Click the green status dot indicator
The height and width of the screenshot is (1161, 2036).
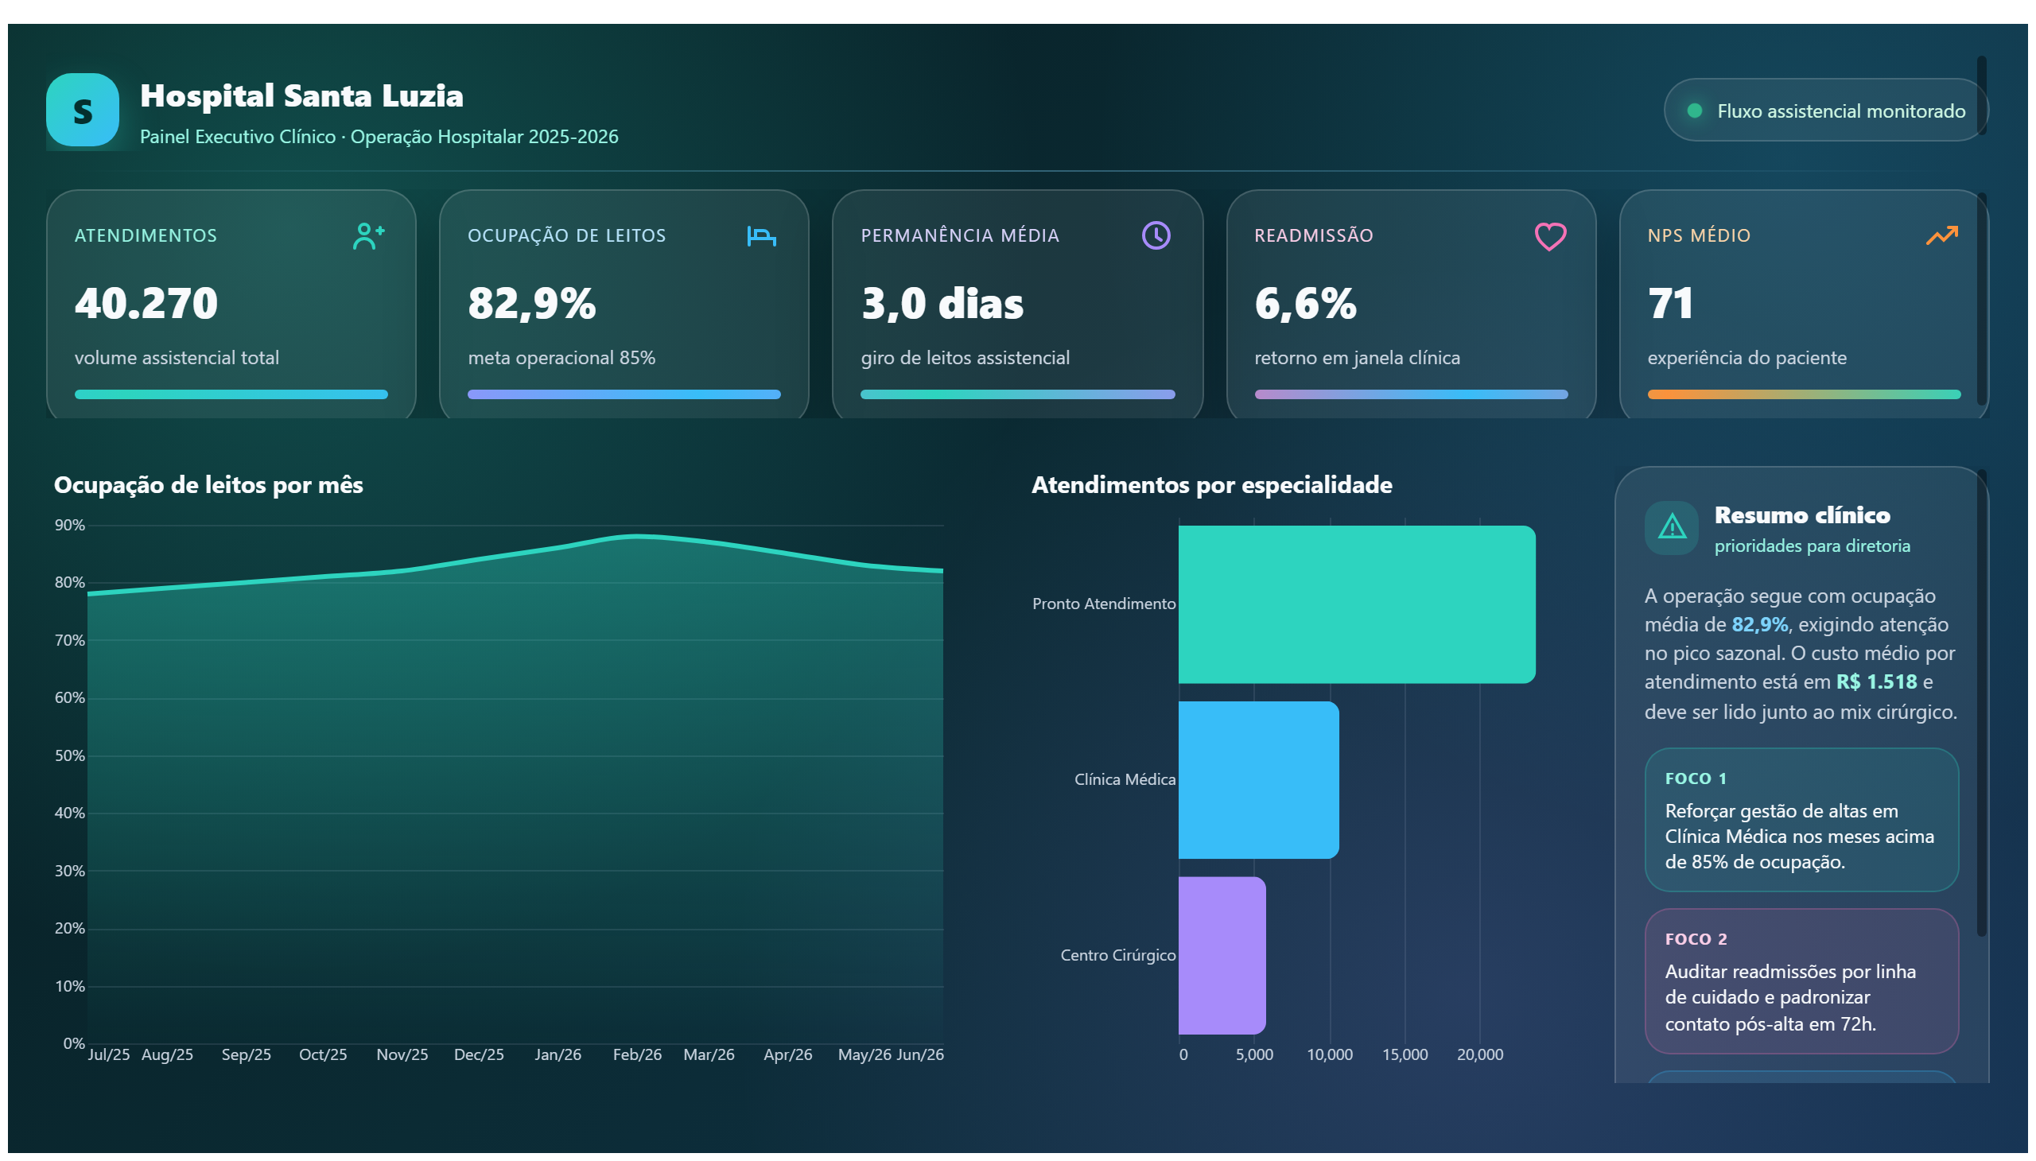(1695, 111)
